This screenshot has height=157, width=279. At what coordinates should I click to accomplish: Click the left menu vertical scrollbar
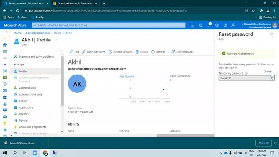62,81
